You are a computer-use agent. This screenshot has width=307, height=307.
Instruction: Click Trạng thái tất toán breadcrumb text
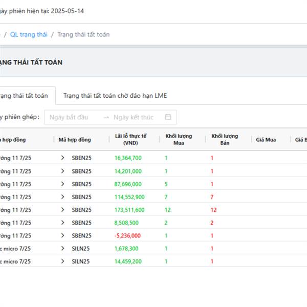[83, 34]
